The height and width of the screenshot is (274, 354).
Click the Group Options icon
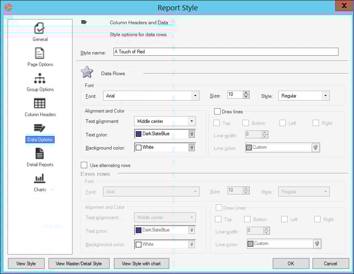point(40,81)
